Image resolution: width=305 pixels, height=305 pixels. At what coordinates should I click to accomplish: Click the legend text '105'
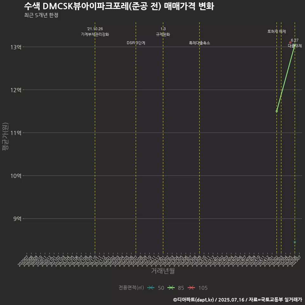click(x=203, y=288)
